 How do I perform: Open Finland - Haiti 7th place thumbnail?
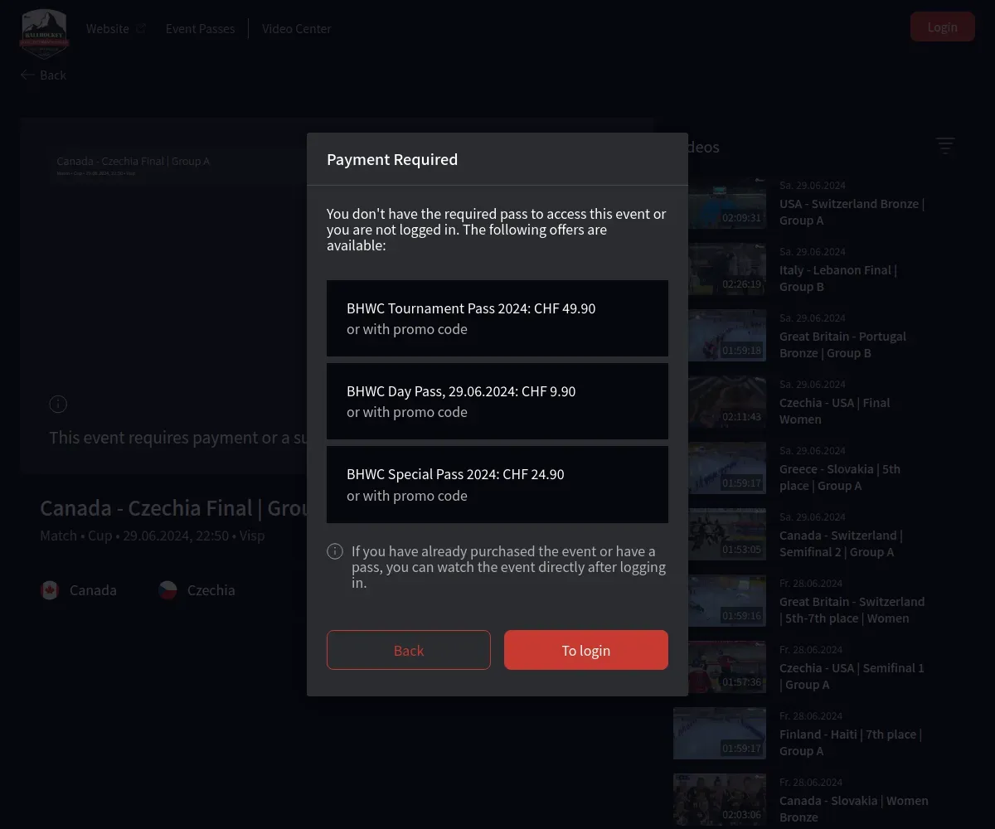[720, 734]
